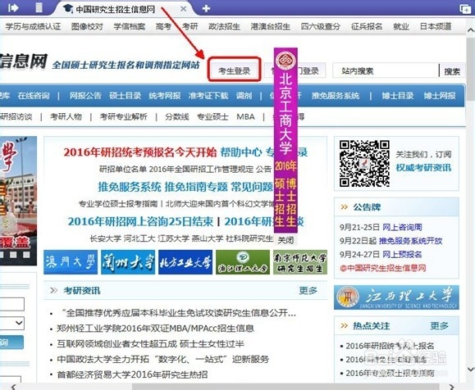The height and width of the screenshot is (390, 475).
Task: Open 日本频道 link
Action: (436, 26)
